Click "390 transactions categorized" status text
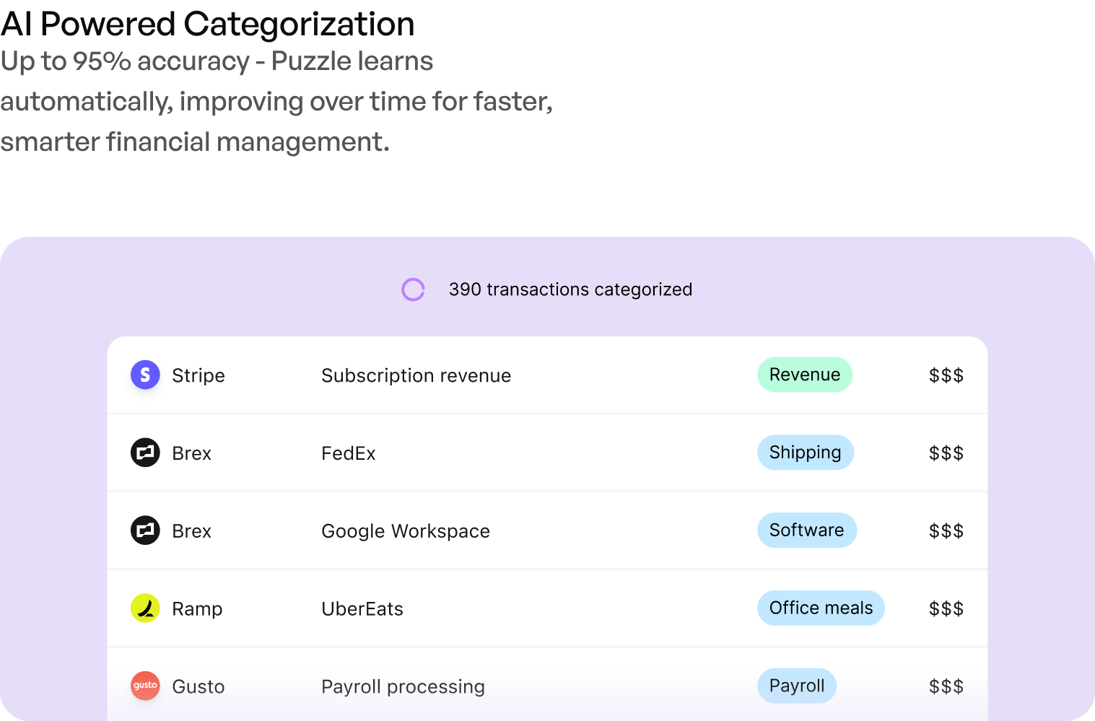The image size is (1095, 721). (x=570, y=289)
